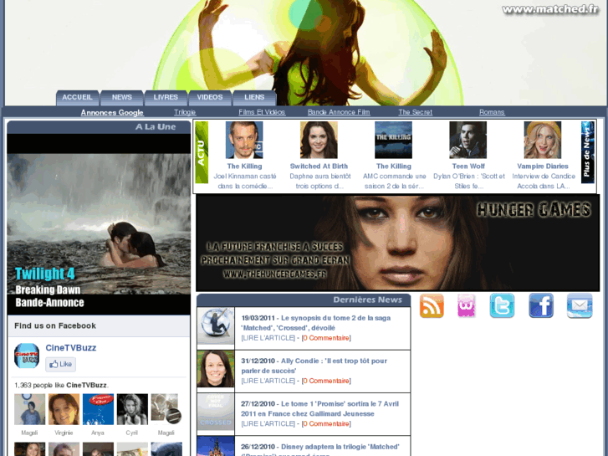Image resolution: width=608 pixels, height=456 pixels.
Task: Click the email envelope icon
Action: pos(580,305)
